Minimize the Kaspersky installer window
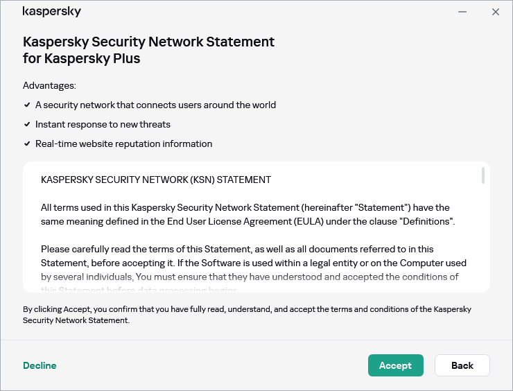Viewport: 513px width, 391px height. pos(462,12)
